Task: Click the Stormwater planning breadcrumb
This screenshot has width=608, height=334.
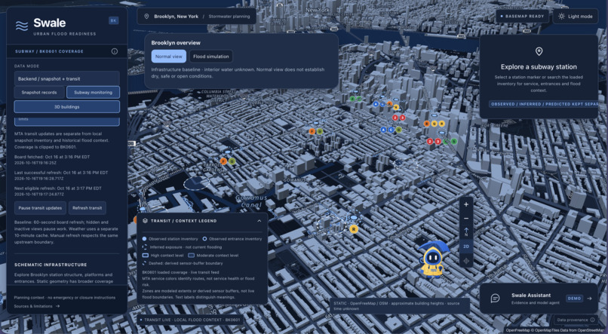Action: click(x=229, y=17)
